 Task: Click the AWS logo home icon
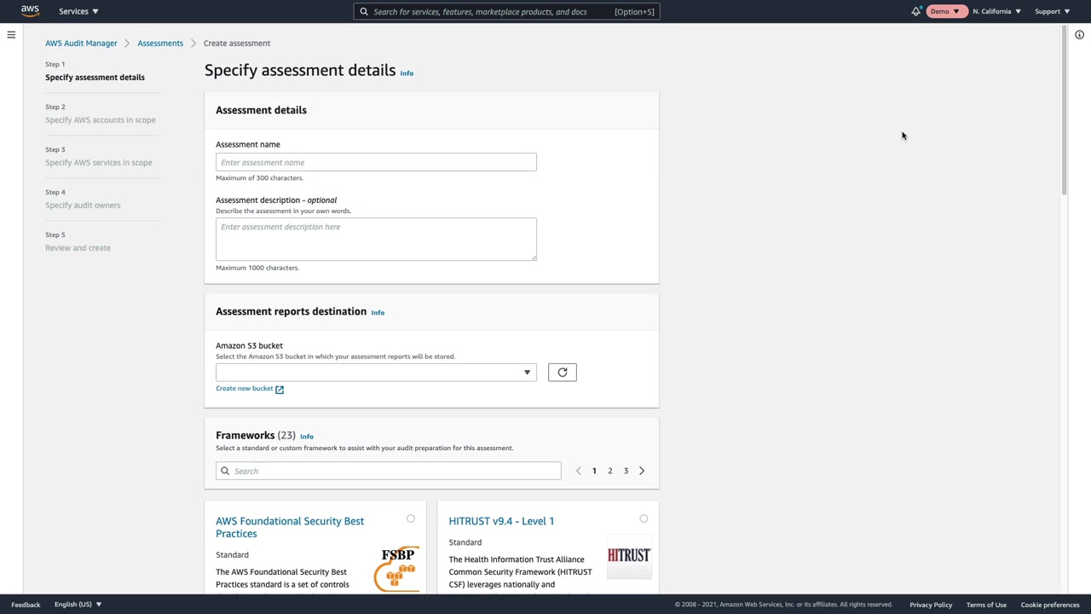coord(30,11)
